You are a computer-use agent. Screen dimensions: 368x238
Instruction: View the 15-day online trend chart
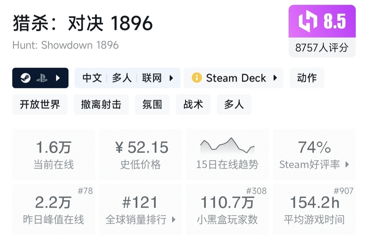[227, 154]
